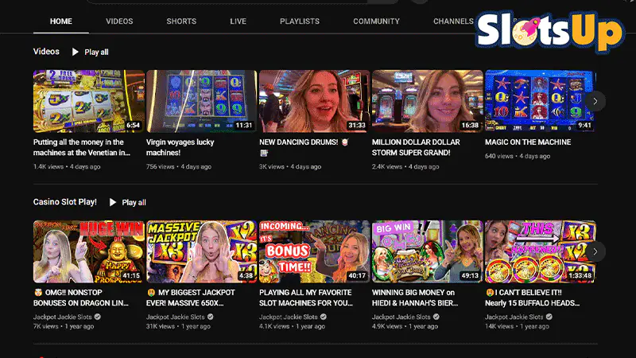
Task: Open Jackpot Jackie Slots channel under Favorite Slot Machines video
Action: (289, 317)
